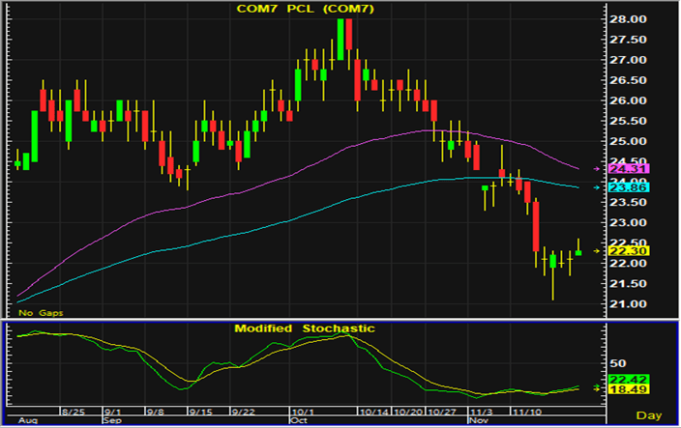The width and height of the screenshot is (681, 428).
Task: Click the yellow arrow beside 22.30
Action: pos(599,251)
